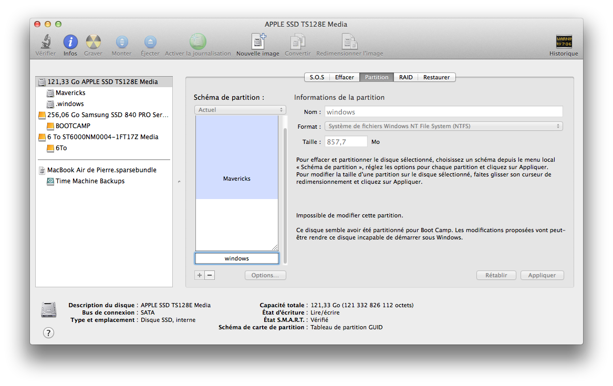Click the Graver burn toolbar icon
This screenshot has height=386, width=613.
tap(93, 41)
